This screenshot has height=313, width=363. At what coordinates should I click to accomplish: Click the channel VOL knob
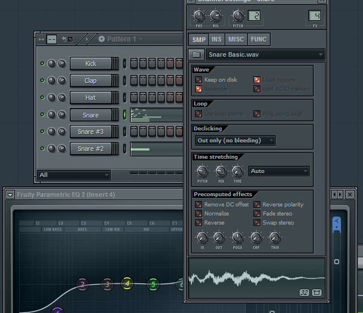(x=216, y=16)
